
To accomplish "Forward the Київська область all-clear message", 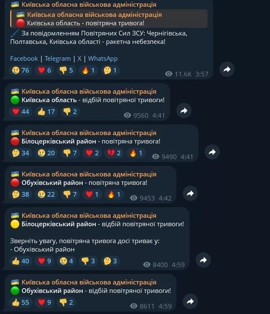I will [x=184, y=111].
